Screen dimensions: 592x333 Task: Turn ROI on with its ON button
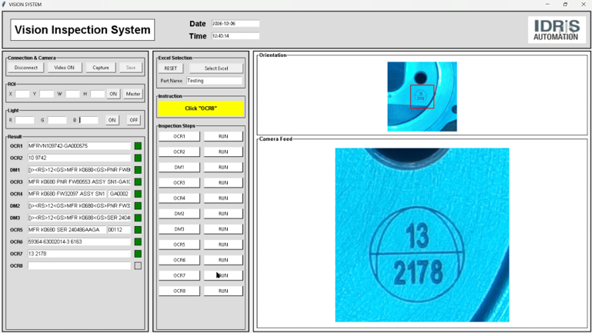click(x=113, y=94)
